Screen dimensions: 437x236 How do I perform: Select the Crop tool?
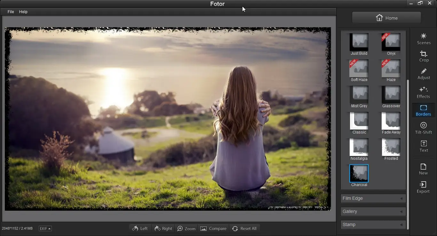point(424,56)
